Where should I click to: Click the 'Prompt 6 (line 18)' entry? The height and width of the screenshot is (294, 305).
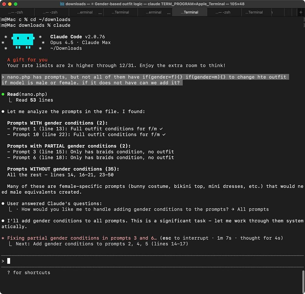point(91,157)
